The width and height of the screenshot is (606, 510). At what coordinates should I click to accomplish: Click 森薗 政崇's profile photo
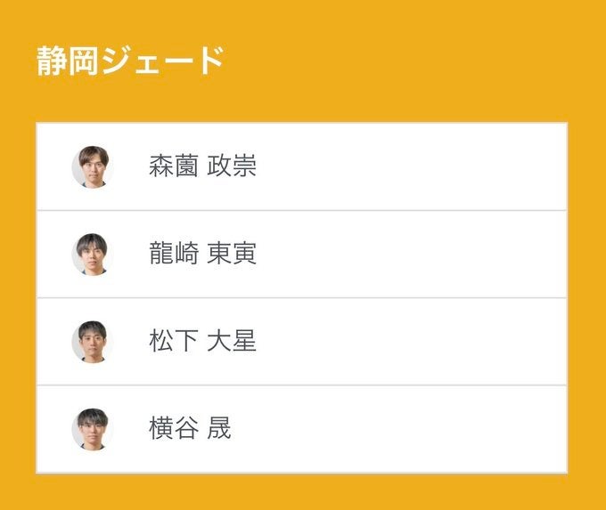90,166
